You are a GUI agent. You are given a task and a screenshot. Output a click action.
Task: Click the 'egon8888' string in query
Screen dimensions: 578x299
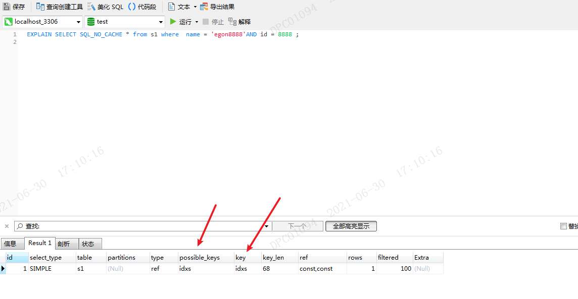click(228, 34)
